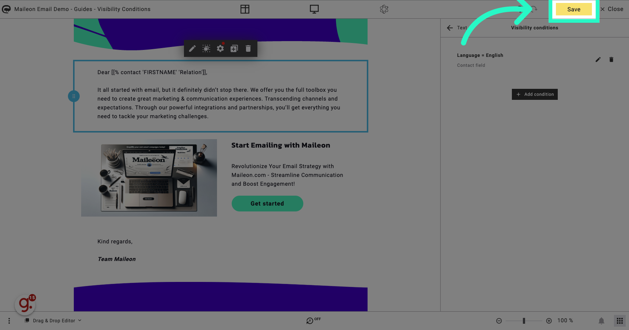
Task: Go back using the arrow next to Text
Action: (x=450, y=28)
